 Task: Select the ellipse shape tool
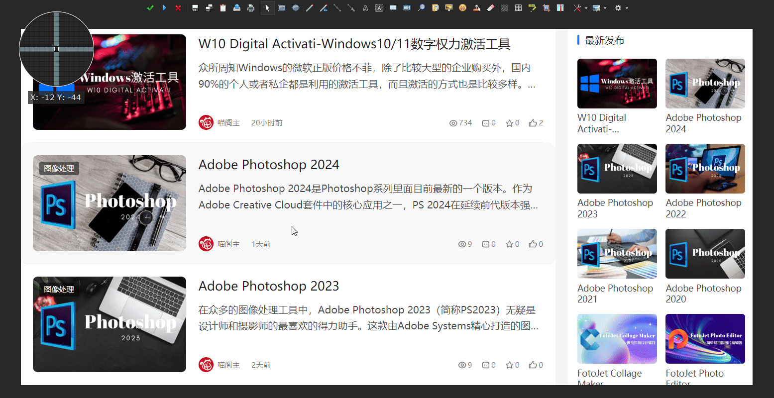point(296,8)
